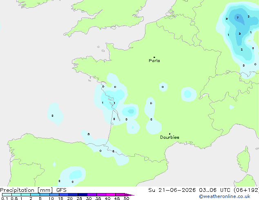Open the weatheronline.co.uk copyright link
Screen dimensions: 259x200
[x=225, y=196]
